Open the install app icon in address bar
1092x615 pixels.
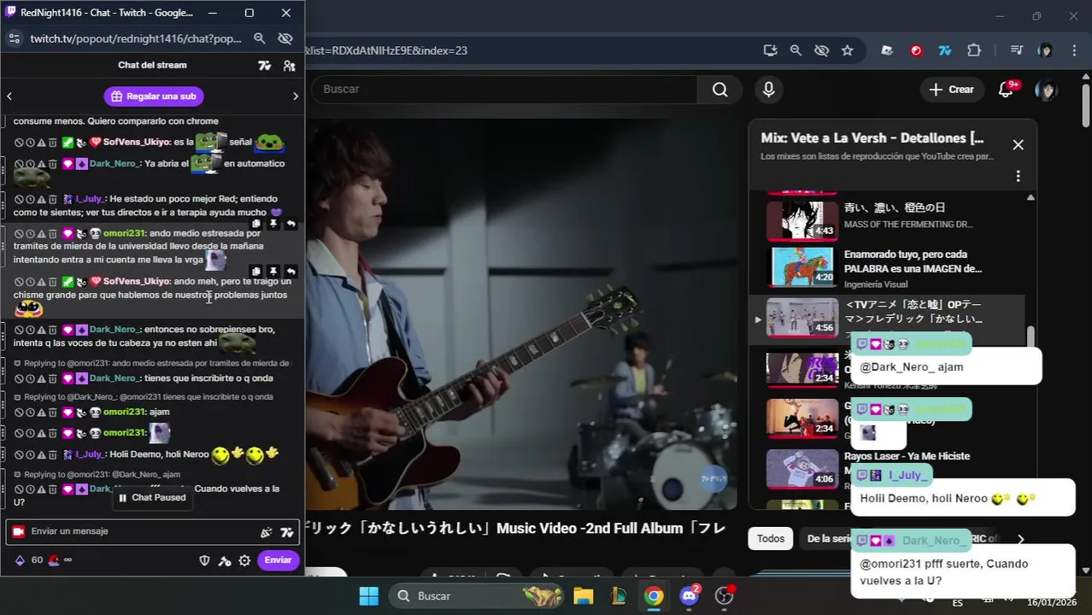tap(770, 50)
